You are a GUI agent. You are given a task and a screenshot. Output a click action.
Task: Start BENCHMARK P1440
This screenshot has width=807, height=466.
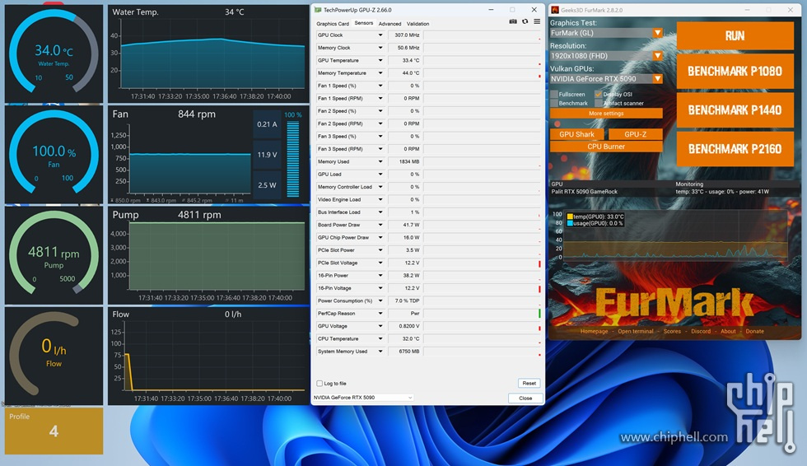pyautogui.click(x=735, y=110)
